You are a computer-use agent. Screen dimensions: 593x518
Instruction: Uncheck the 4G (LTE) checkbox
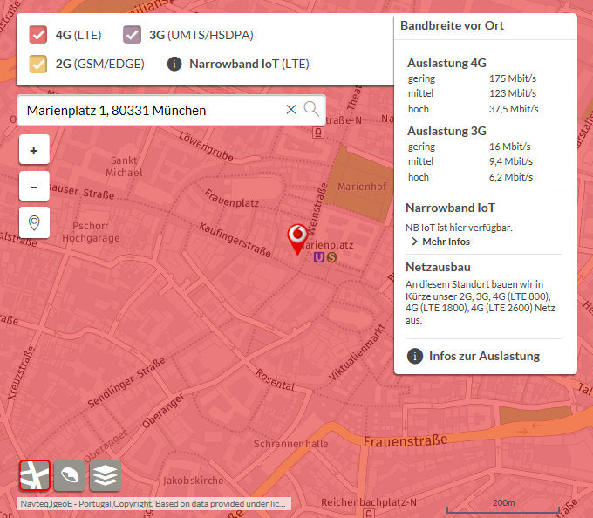(38, 35)
